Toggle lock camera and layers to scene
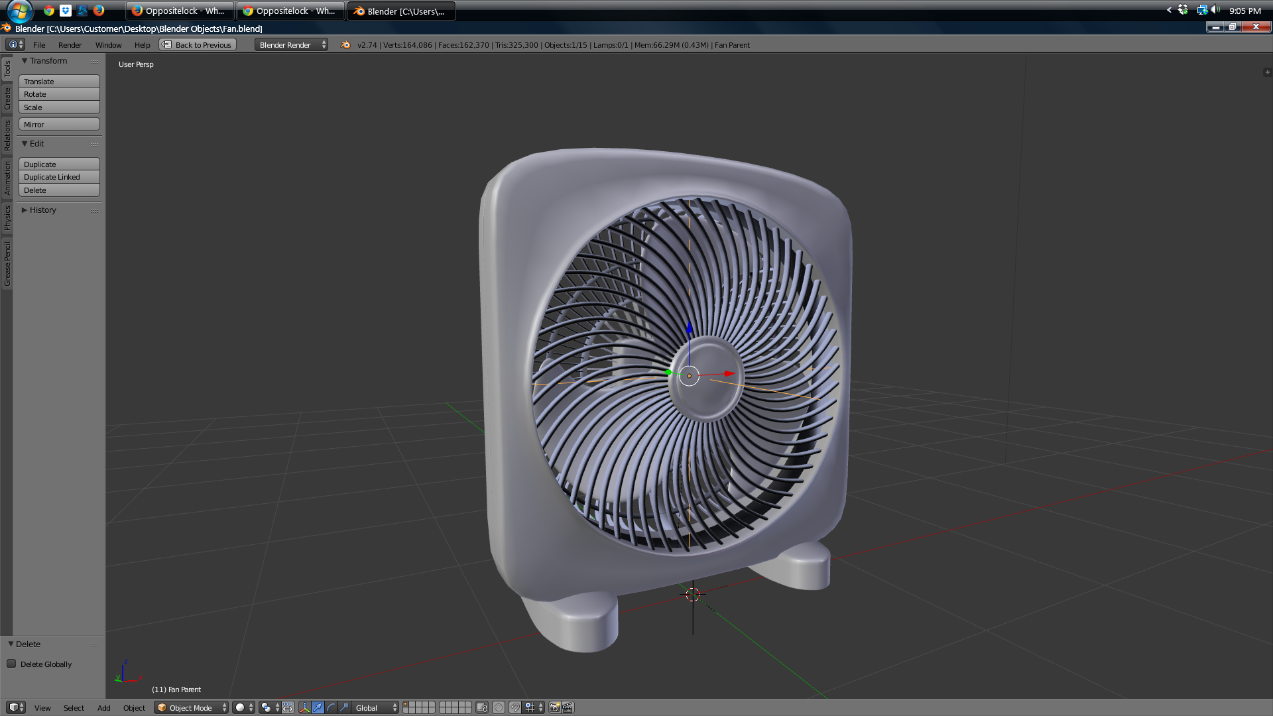The height and width of the screenshot is (716, 1273). [x=482, y=707]
